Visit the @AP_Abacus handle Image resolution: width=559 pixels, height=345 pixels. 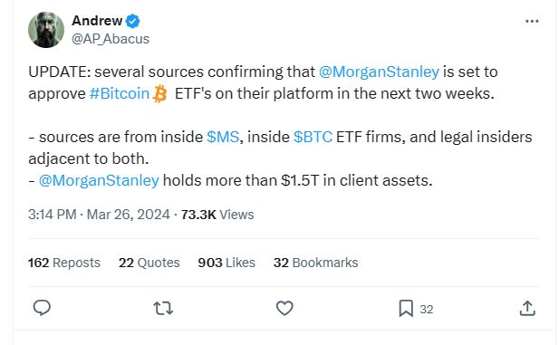(x=111, y=39)
